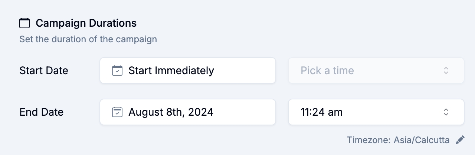The image size is (475, 155).
Task: Expand the 11:24 am end time dropdown
Action: [376, 112]
